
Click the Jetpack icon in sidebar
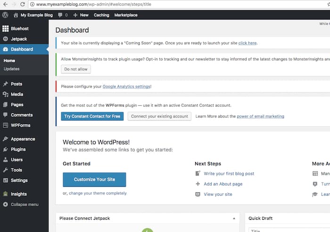[6, 39]
